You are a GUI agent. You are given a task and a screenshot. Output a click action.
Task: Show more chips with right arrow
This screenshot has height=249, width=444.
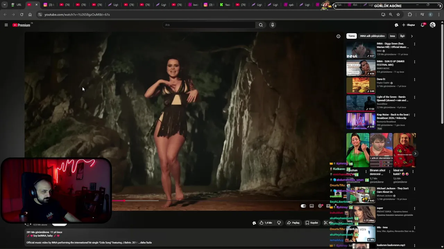coord(412,36)
